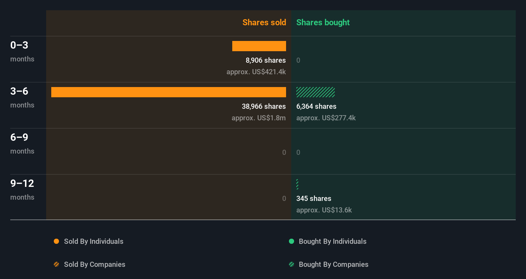
Task: Click the striped Sold By Companies legend icon
Action: (x=56, y=264)
